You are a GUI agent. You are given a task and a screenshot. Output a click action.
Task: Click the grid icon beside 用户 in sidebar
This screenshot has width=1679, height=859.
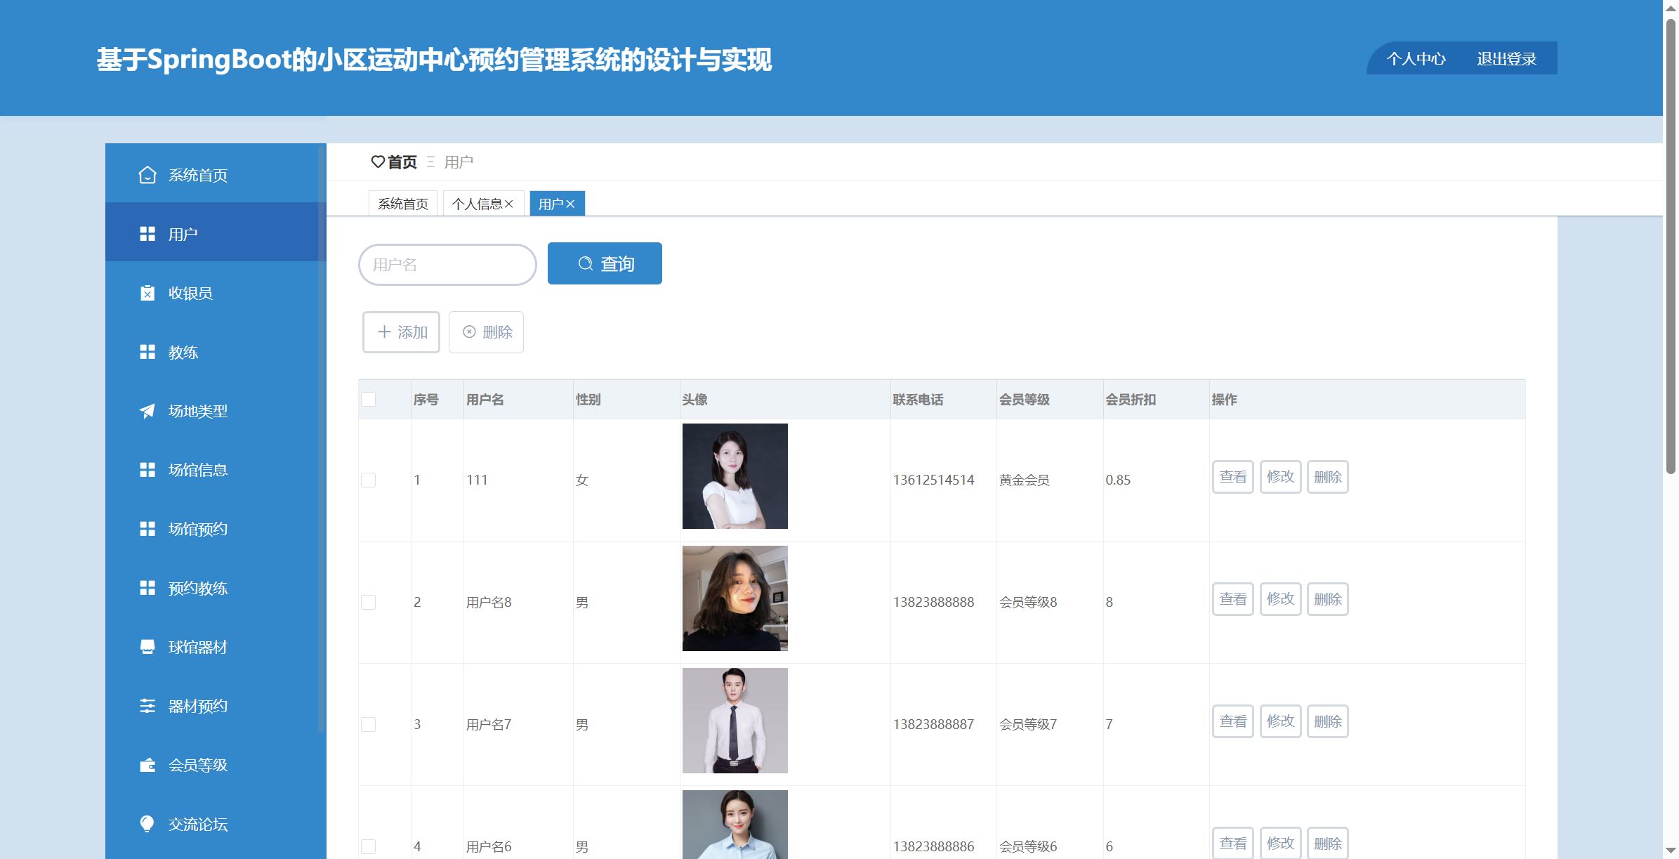(x=147, y=234)
